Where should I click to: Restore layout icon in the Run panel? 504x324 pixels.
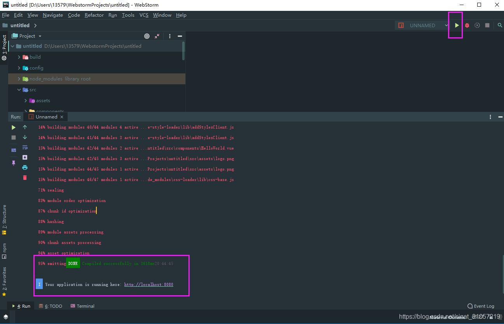(x=14, y=150)
